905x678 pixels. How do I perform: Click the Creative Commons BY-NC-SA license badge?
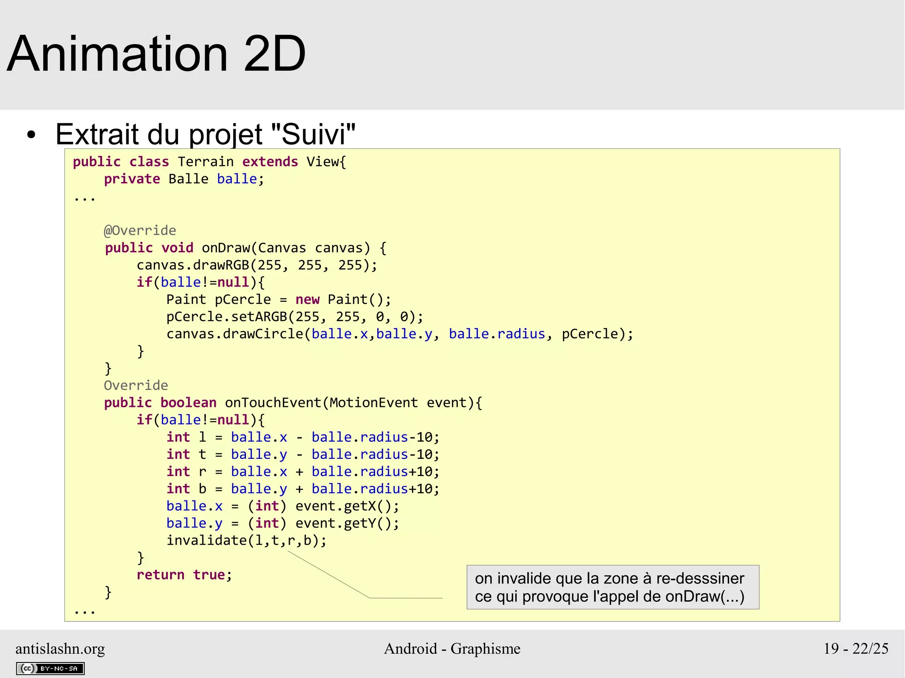pyautogui.click(x=50, y=668)
